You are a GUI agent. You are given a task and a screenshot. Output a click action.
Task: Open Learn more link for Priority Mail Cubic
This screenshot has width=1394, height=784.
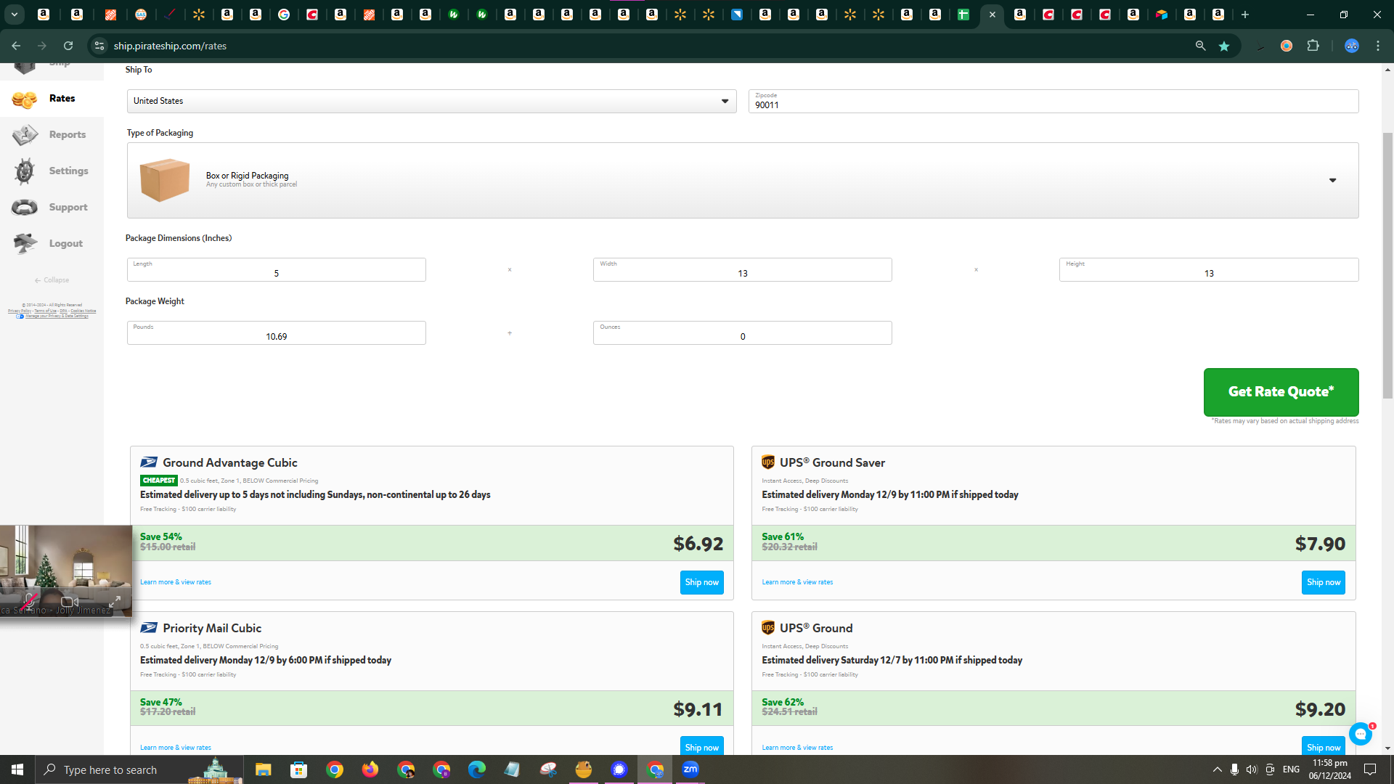[176, 748]
